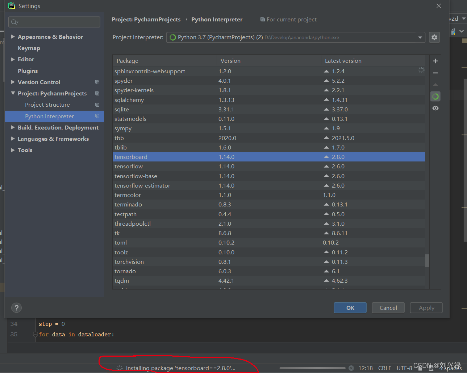
Task: Select the statsmodels package row
Action: pyautogui.click(x=269, y=119)
